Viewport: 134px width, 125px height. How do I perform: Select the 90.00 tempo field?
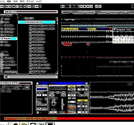[8, 6]
